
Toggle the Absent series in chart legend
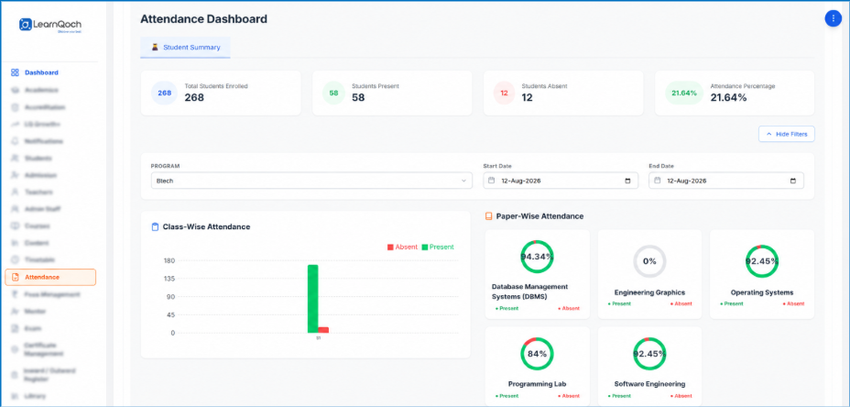click(402, 247)
